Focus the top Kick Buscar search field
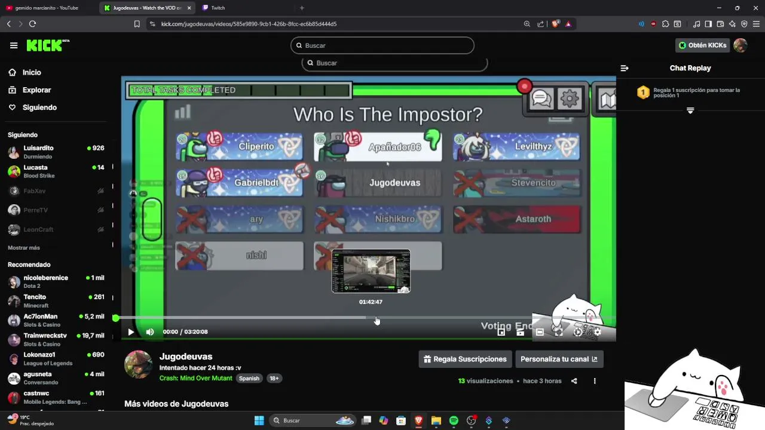 [x=382, y=45]
